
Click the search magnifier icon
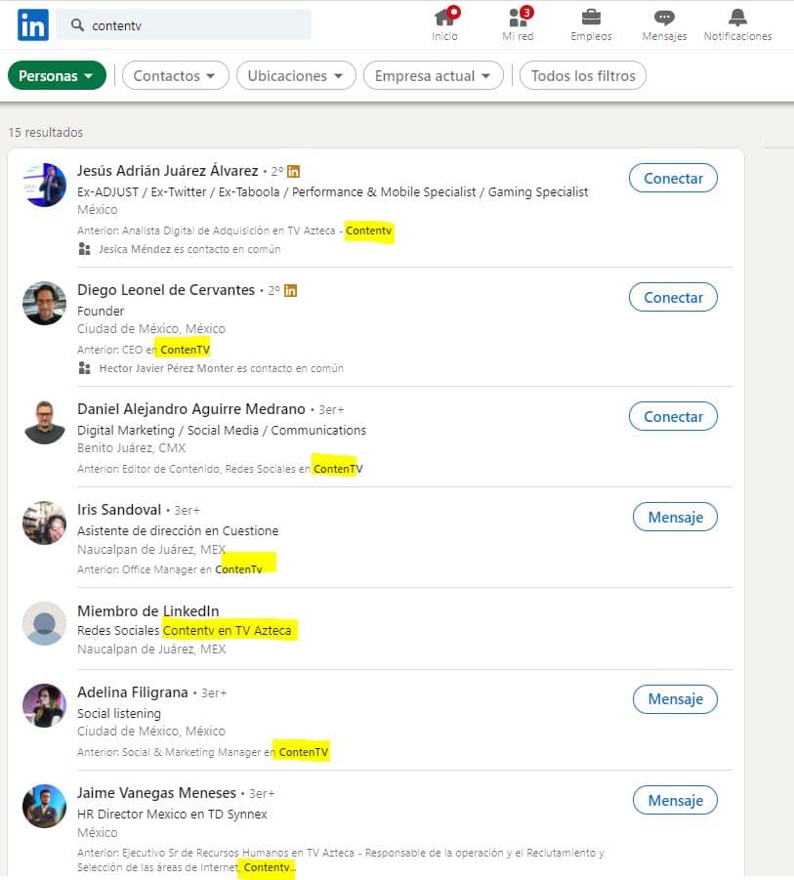77,24
